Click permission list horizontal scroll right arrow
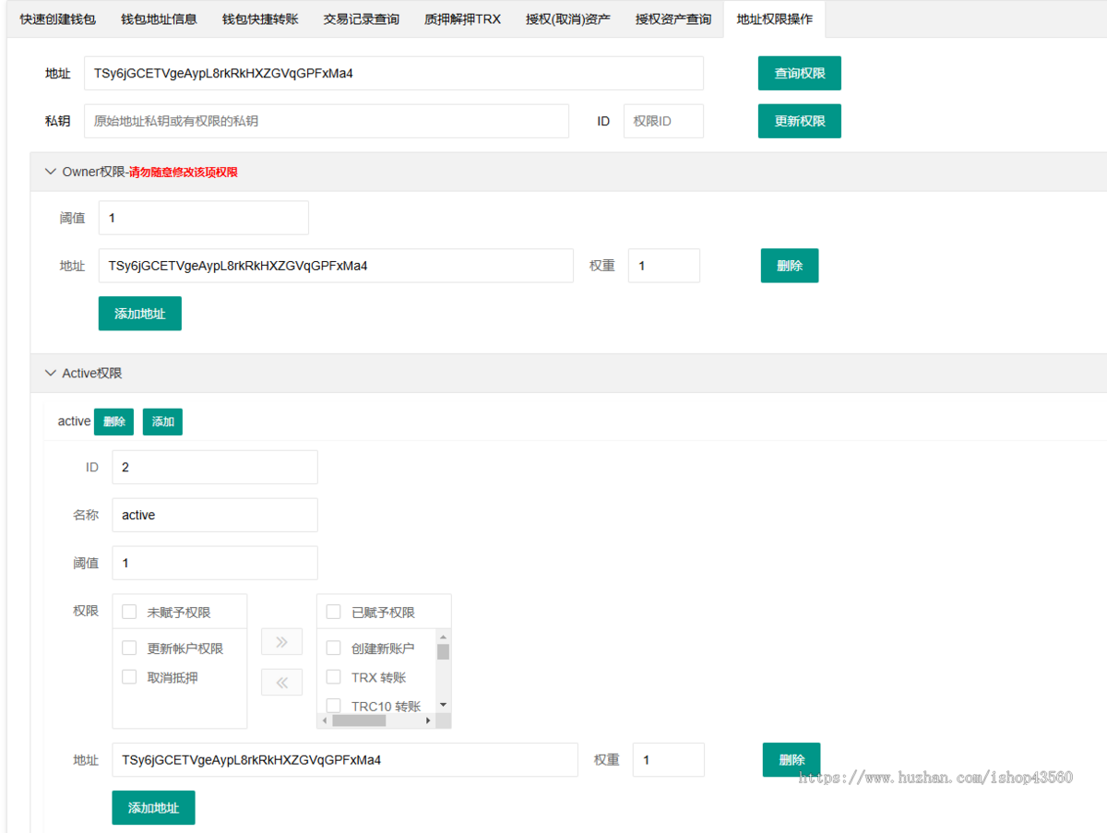 428,720
